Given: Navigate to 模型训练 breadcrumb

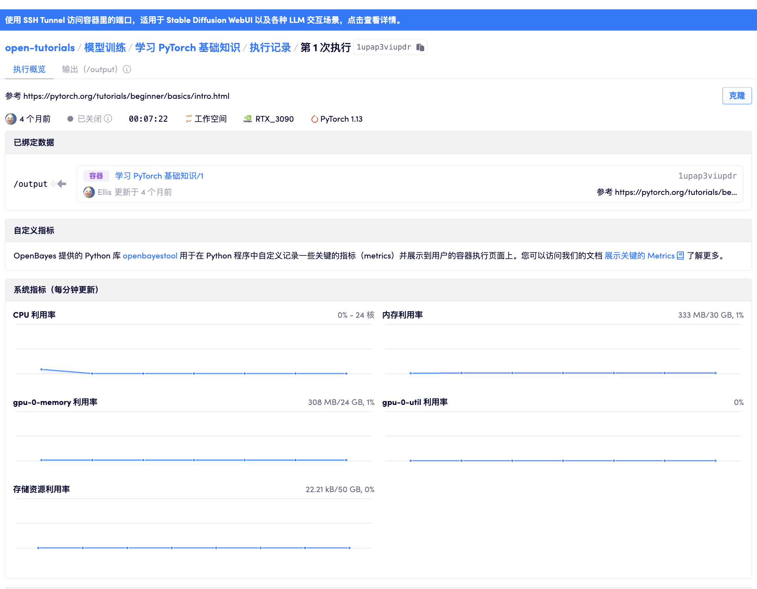Looking at the screenshot, I should click(105, 48).
